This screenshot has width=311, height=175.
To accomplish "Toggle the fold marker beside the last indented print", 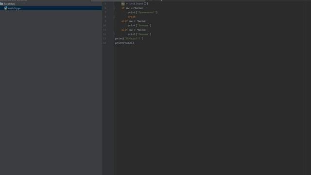I will pyautogui.click(x=114, y=34).
